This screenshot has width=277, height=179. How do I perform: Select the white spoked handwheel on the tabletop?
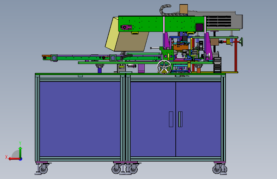point(164,67)
